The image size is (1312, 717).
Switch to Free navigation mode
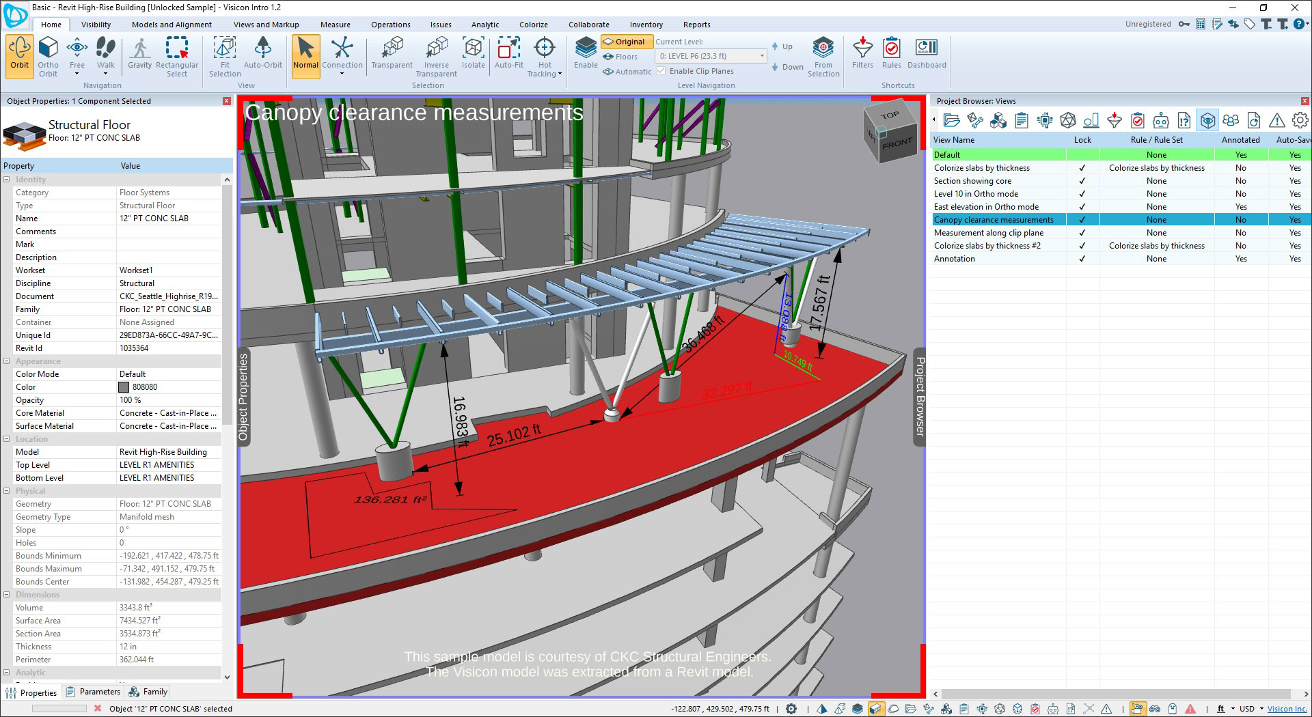tap(77, 53)
